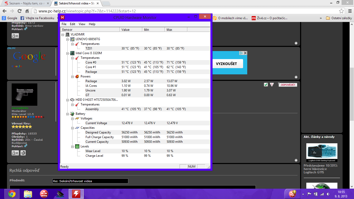Collapse the Intel Core i5 3320M node

tap(68, 53)
